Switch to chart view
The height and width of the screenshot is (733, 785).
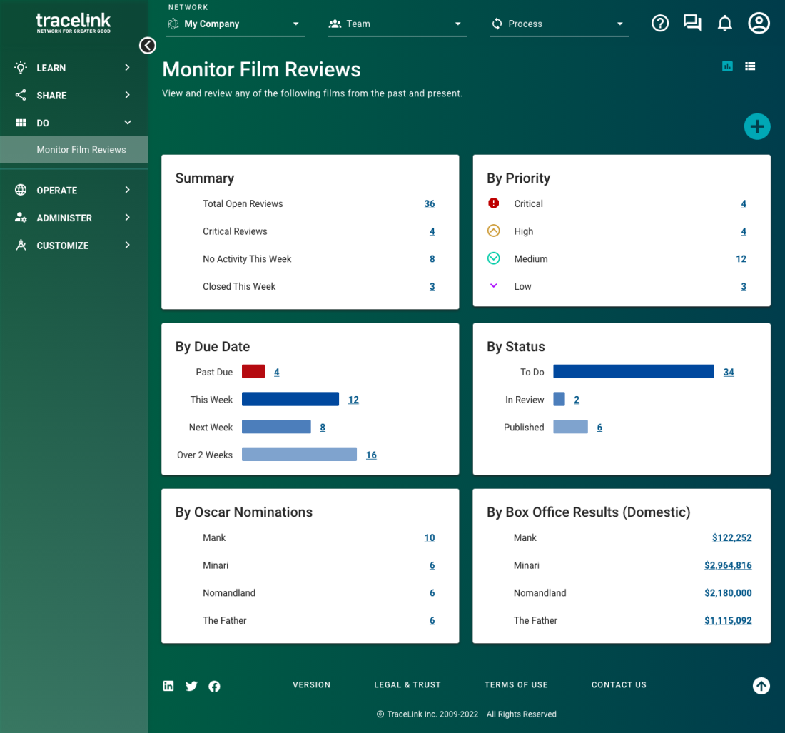(727, 66)
